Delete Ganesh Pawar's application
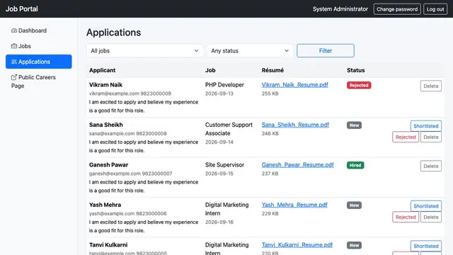 pos(431,166)
